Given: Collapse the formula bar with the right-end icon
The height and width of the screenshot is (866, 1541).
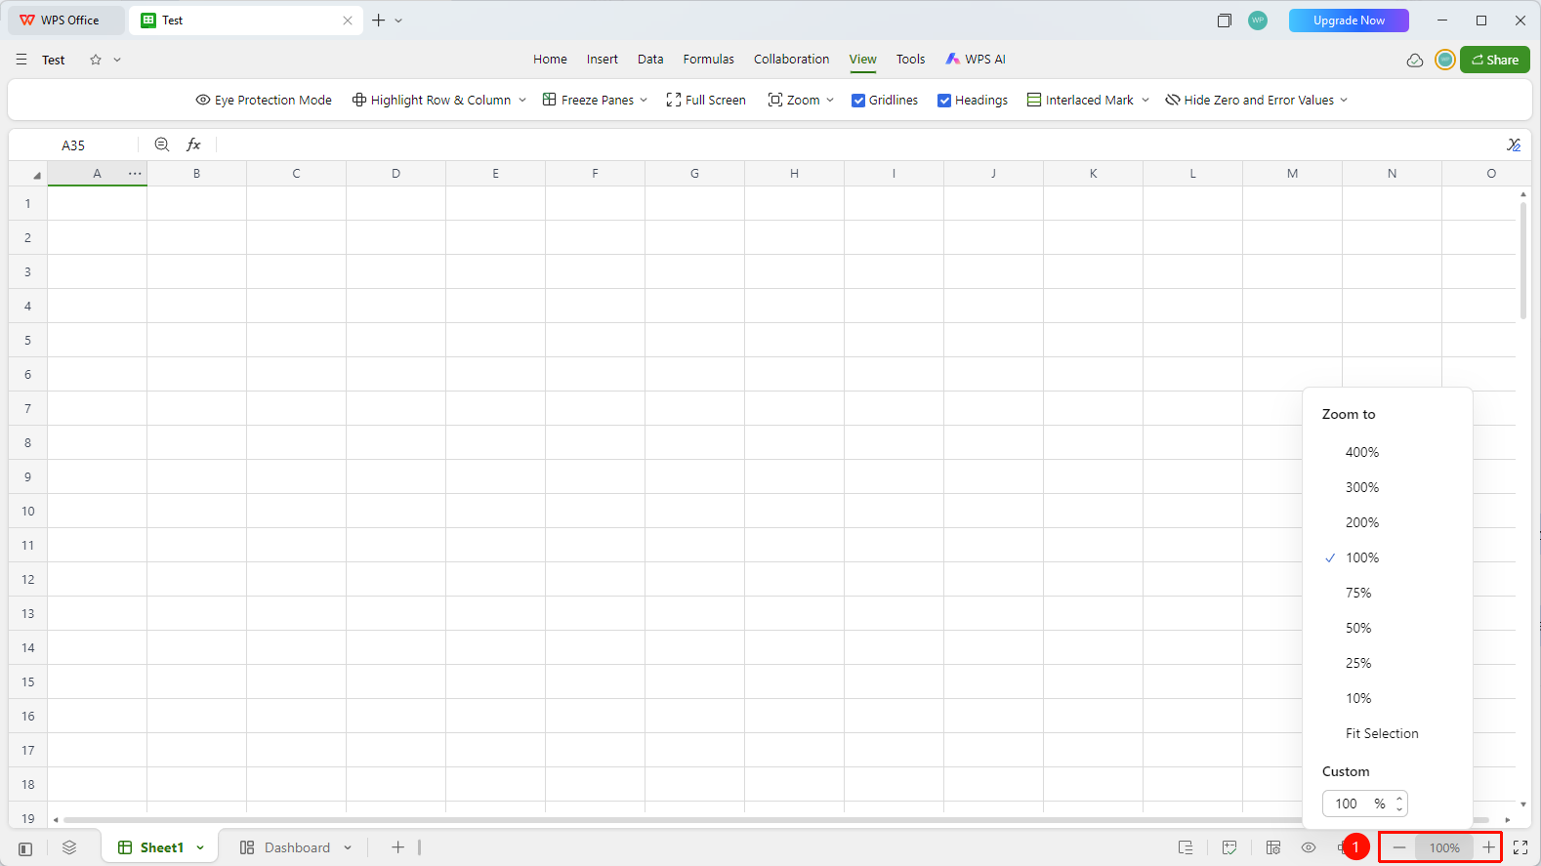Looking at the screenshot, I should 1514,144.
